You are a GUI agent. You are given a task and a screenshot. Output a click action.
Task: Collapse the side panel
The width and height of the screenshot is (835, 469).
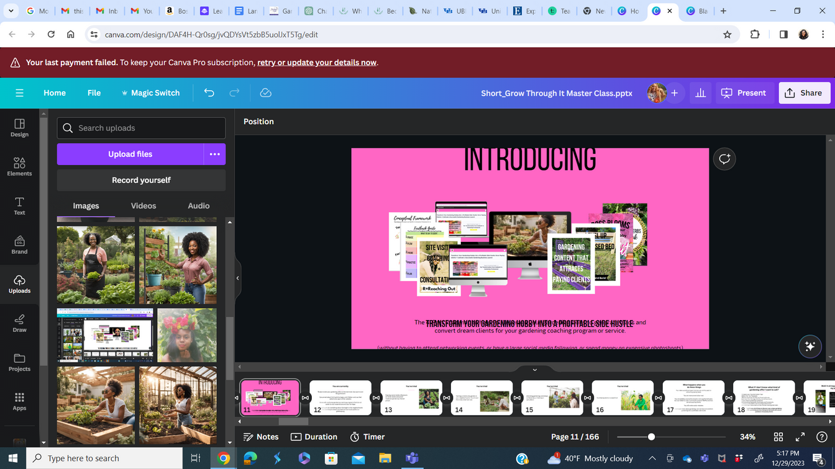pyautogui.click(x=237, y=279)
